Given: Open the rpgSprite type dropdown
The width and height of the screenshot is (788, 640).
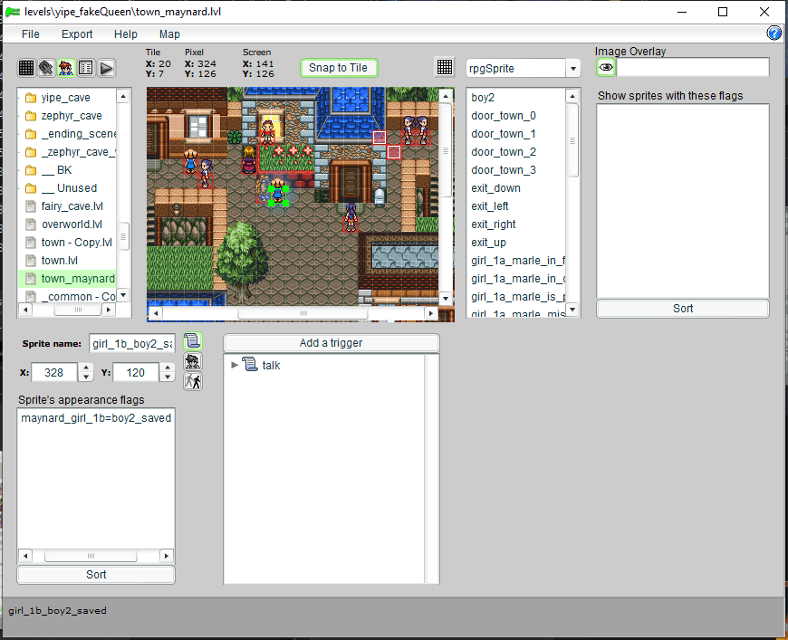Looking at the screenshot, I should pyautogui.click(x=572, y=69).
